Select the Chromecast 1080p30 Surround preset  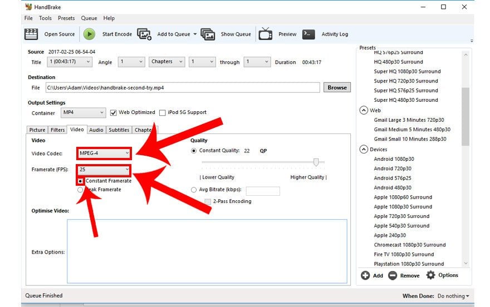tap(410, 245)
